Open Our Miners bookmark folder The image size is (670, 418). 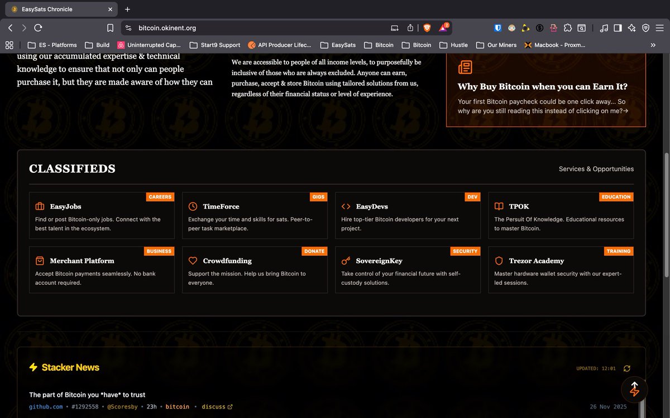pos(496,45)
